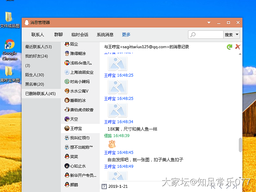The width and height of the screenshot is (256, 192).
Task: Select contact 王哼宝 in the list
Action: click(x=76, y=129)
